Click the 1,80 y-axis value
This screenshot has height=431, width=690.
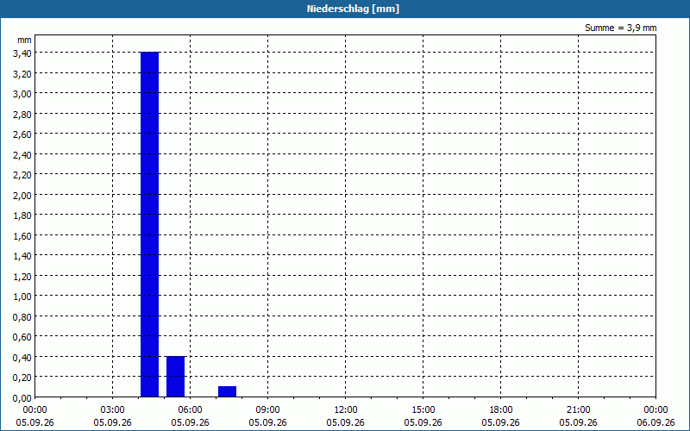pyautogui.click(x=22, y=215)
